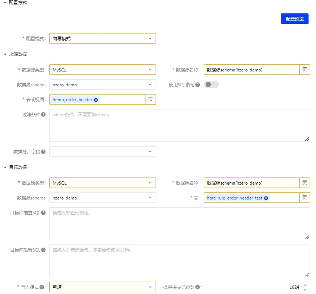316x294 pixels.
Task: Click help icon next to 数据分片字段
Action: coord(43,151)
